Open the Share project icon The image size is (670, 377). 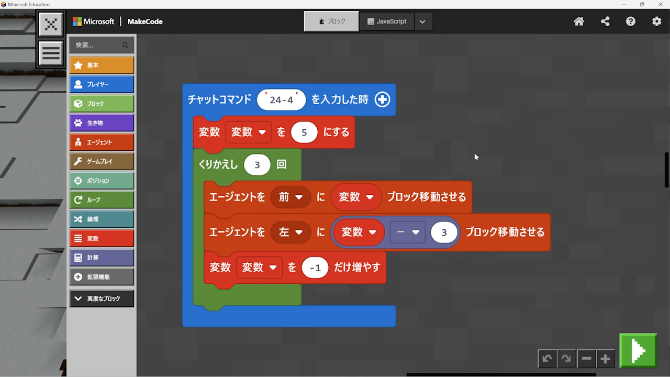(x=605, y=21)
